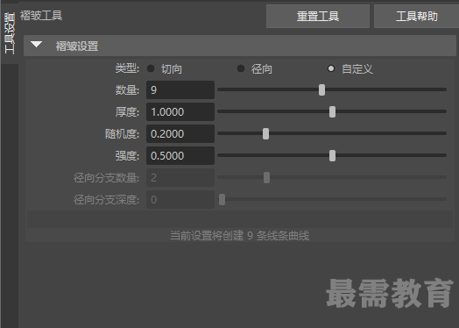
Task: Open 工具帮助 help button
Action: (x=416, y=16)
